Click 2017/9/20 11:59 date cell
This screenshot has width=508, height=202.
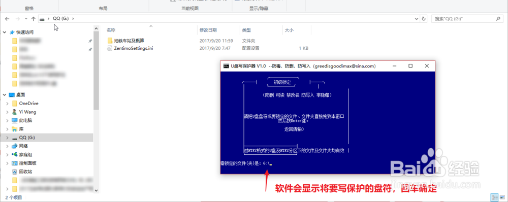click(216, 41)
